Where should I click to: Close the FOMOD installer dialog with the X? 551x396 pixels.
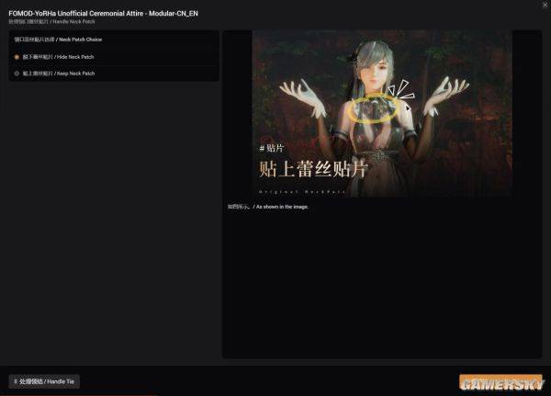[545, 5]
